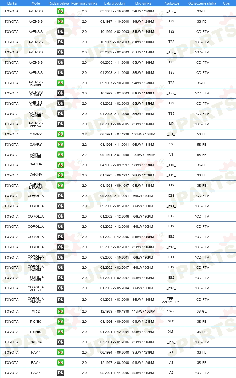Click diesel icon in Corolla Kombi _E11_ row
This screenshot has height=378, width=236.
coord(61,257)
